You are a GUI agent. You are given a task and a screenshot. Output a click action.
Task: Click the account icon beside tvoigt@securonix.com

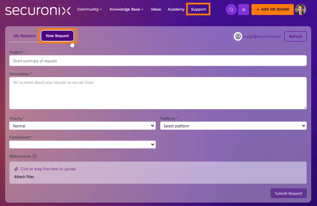pos(238,36)
